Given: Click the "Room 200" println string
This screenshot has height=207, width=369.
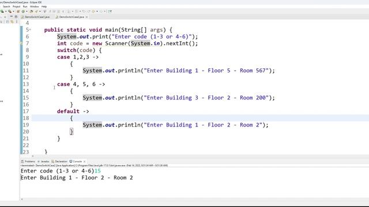Looking at the screenshot, I should tap(206, 98).
